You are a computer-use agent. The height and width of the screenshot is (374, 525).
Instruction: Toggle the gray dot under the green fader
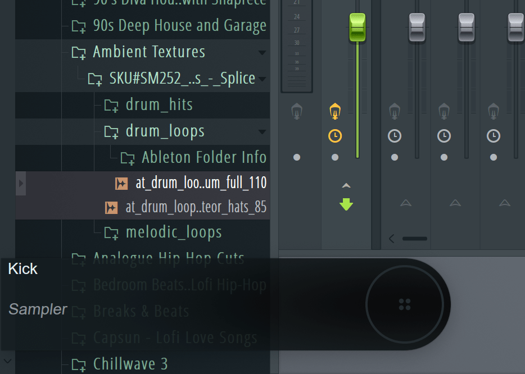pyautogui.click(x=335, y=158)
